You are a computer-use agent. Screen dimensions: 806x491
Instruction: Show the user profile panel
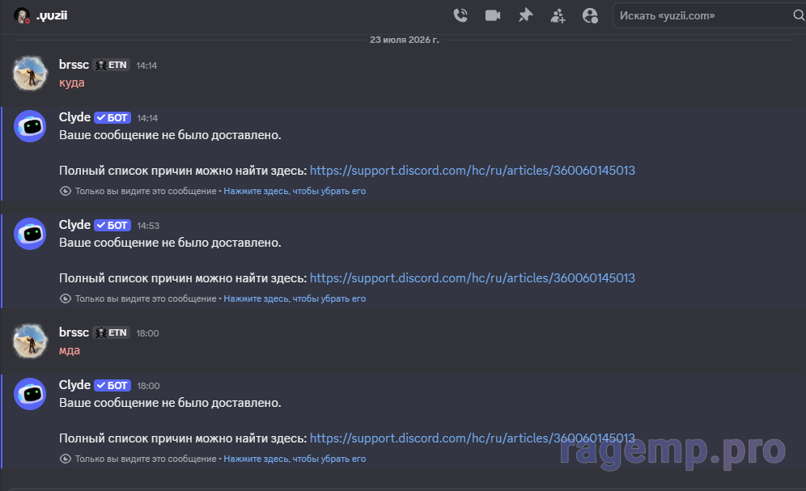point(590,15)
